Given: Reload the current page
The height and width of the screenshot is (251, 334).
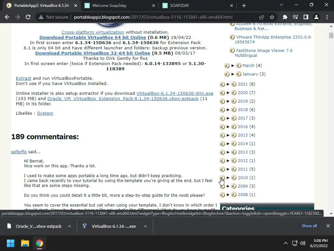Looking at the screenshot, I should click(28, 17).
